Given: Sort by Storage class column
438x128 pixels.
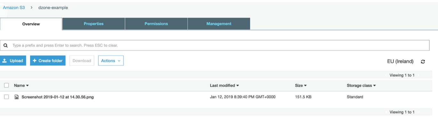Looking at the screenshot, I should (361, 85).
